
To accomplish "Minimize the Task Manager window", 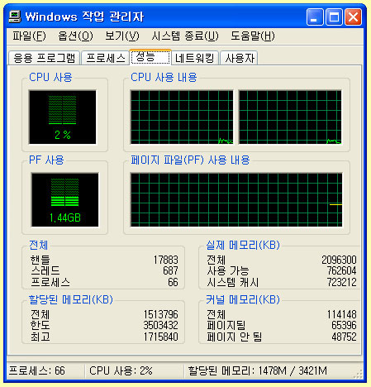I will tap(315, 17).
